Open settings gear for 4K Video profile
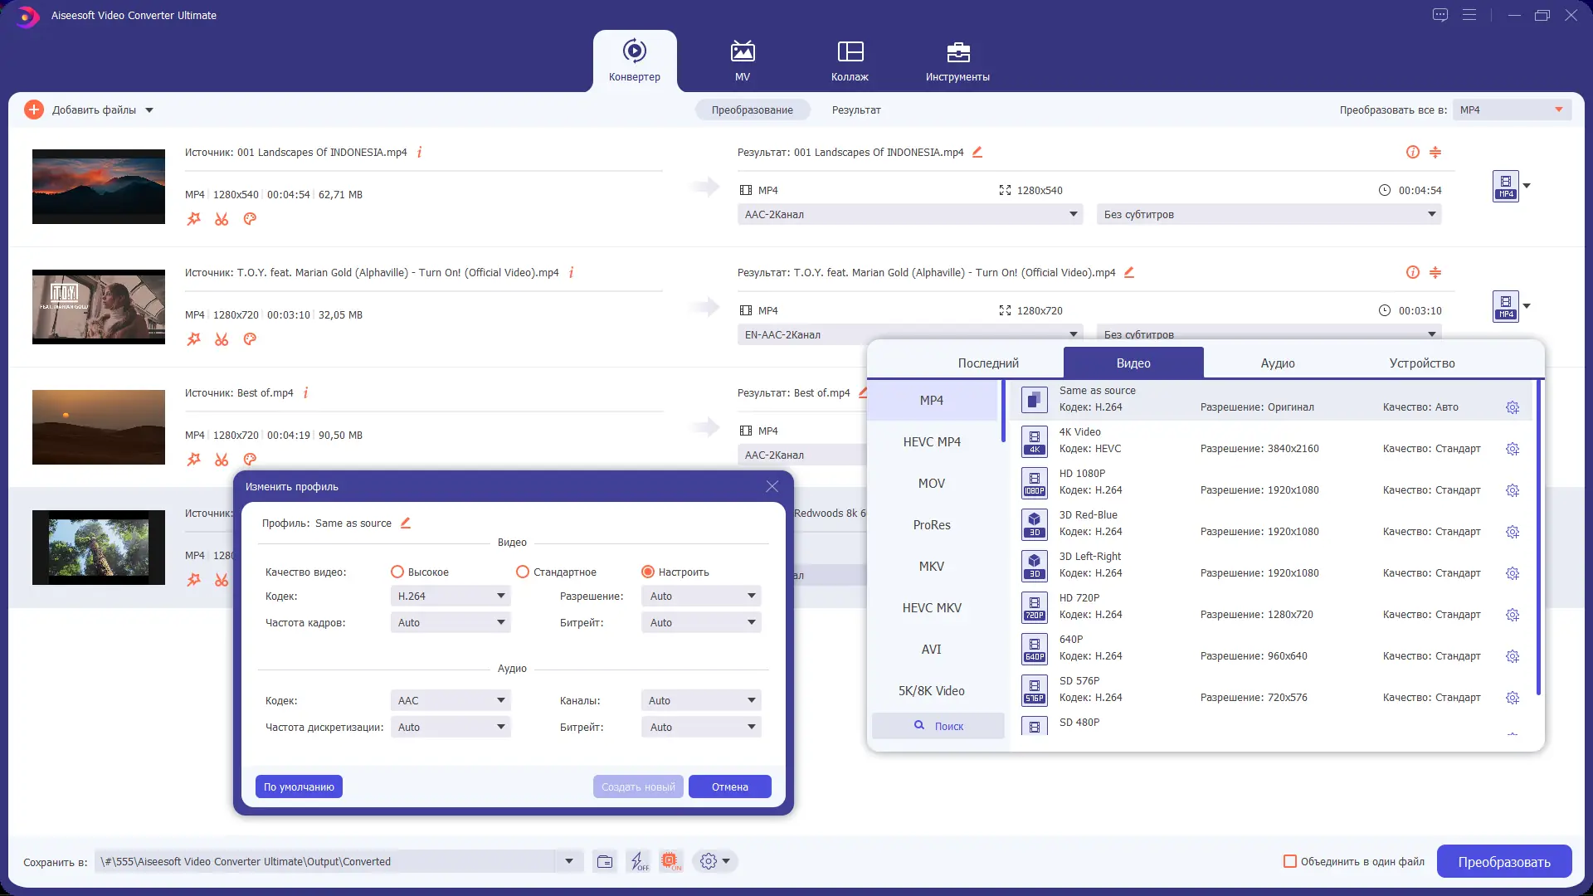 pyautogui.click(x=1512, y=449)
